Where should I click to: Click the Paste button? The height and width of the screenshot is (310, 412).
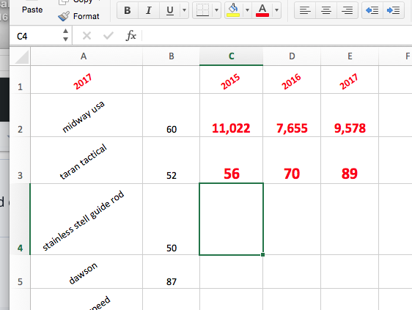pos(32,10)
